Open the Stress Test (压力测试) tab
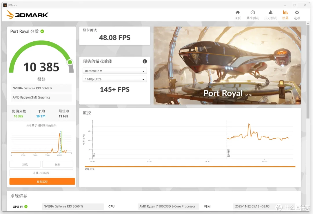The height and width of the screenshot is (214, 313). tap(270, 15)
